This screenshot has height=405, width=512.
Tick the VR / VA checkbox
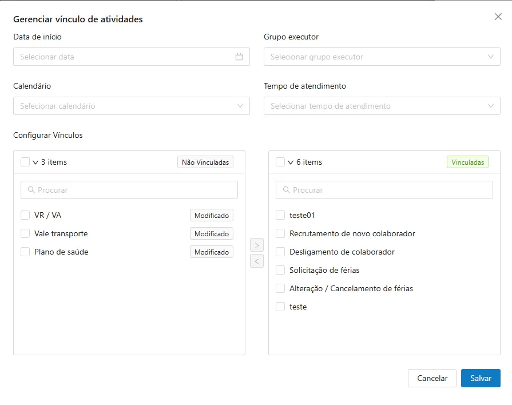[x=25, y=215]
